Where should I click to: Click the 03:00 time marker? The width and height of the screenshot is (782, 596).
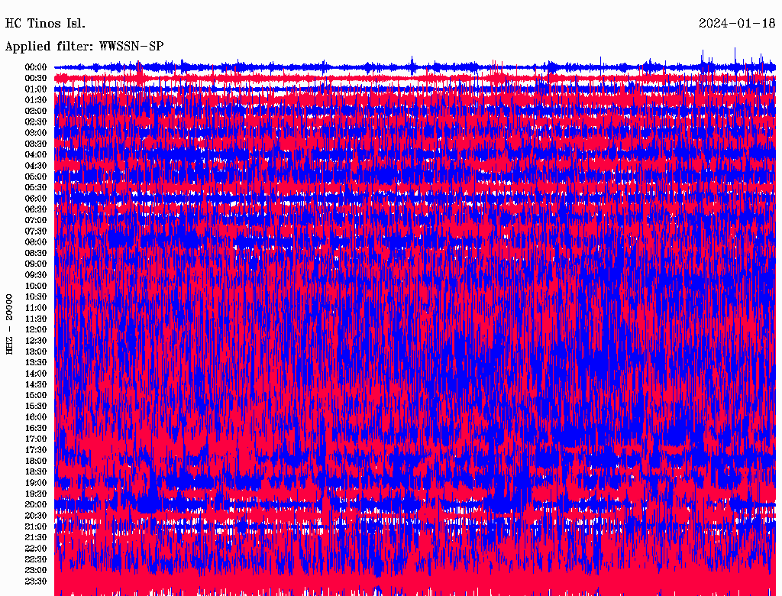click(36, 133)
